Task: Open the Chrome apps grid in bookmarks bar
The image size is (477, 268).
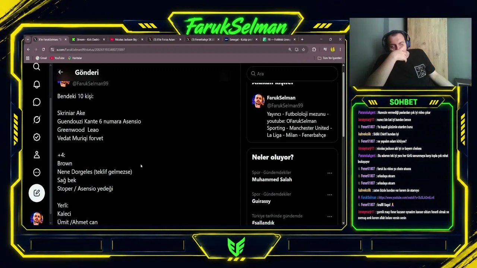Action: pos(28,58)
